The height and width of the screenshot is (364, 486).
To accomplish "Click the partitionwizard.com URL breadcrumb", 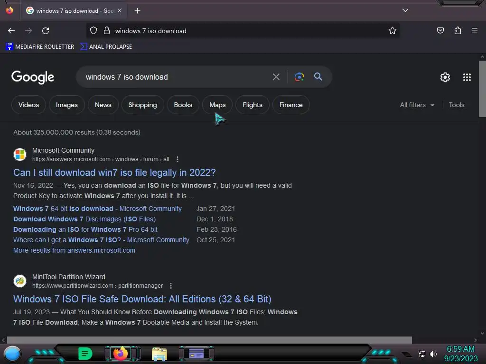I will pos(97,286).
